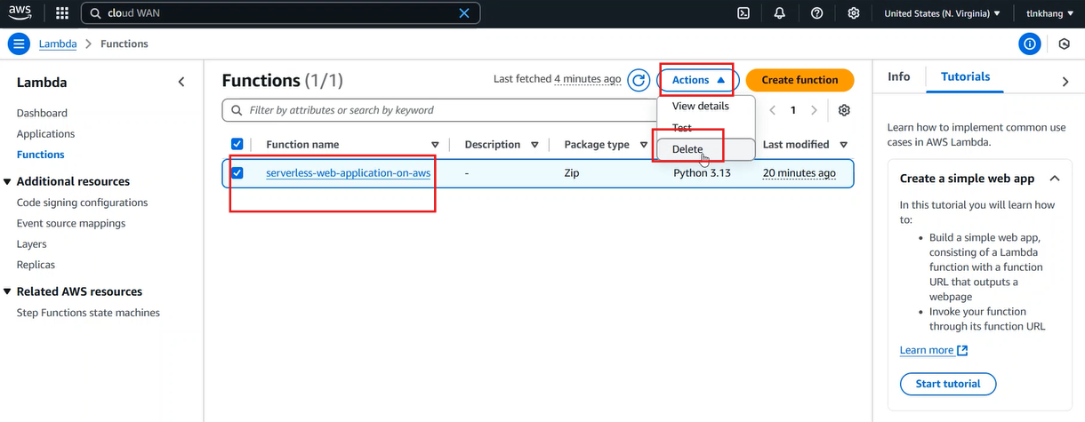Open the console settings gear icon
The image size is (1085, 422).
(x=854, y=13)
